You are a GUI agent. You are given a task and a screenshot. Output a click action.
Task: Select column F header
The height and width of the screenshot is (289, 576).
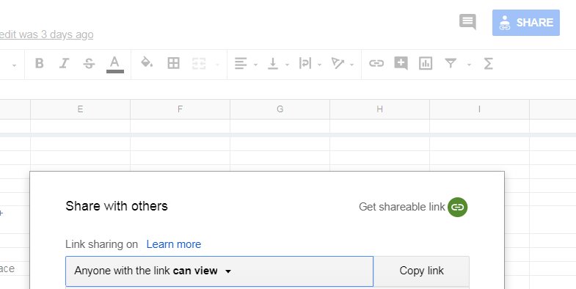pyautogui.click(x=180, y=109)
